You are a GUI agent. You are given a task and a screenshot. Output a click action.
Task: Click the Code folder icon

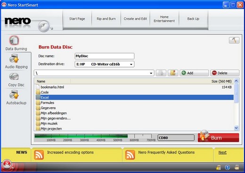(x=38, y=92)
